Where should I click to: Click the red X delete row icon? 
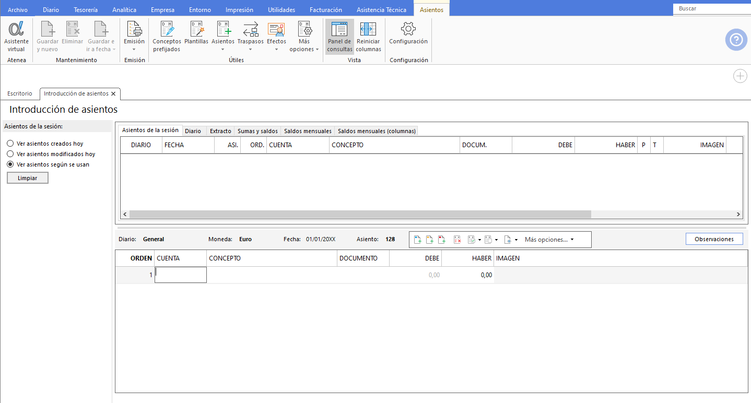point(457,240)
